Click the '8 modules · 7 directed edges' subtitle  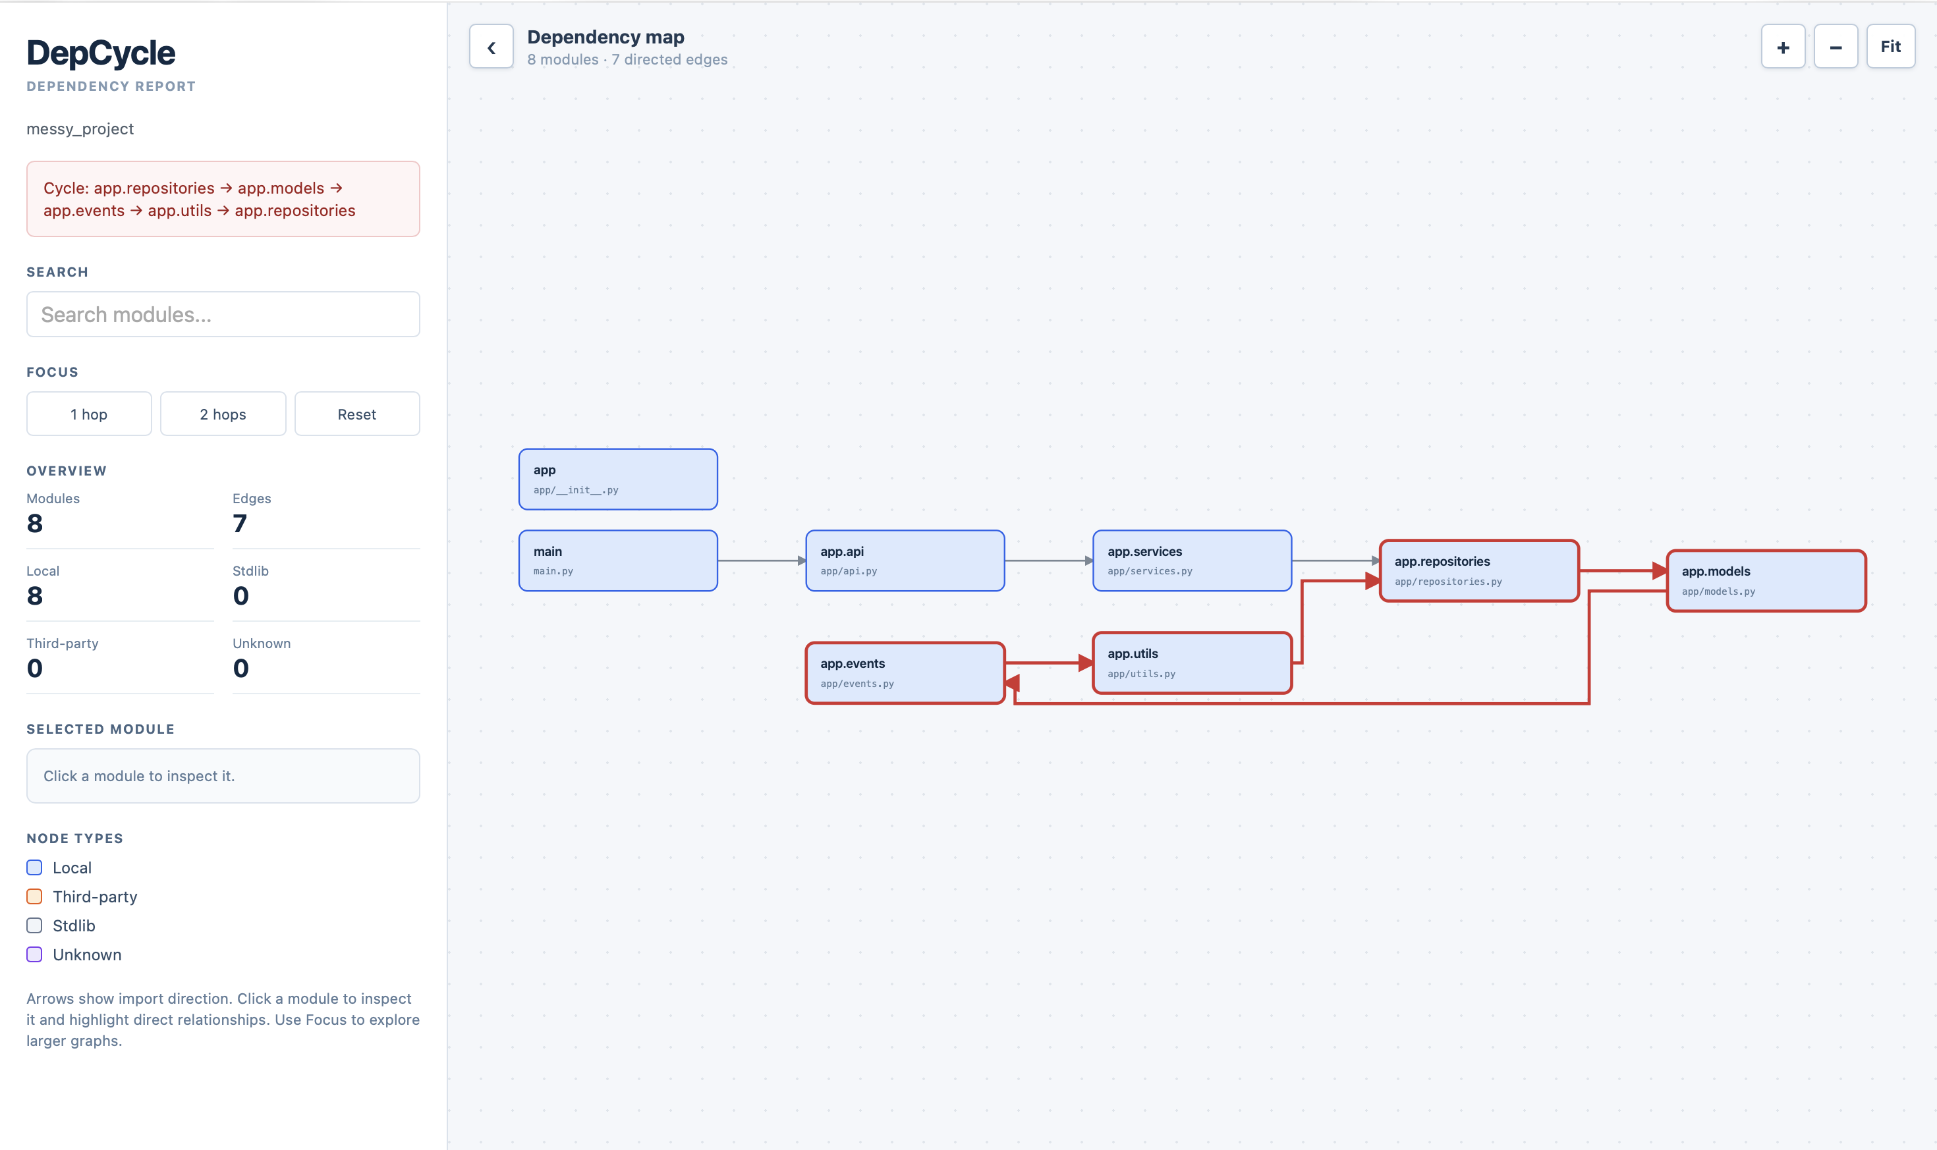pos(627,60)
